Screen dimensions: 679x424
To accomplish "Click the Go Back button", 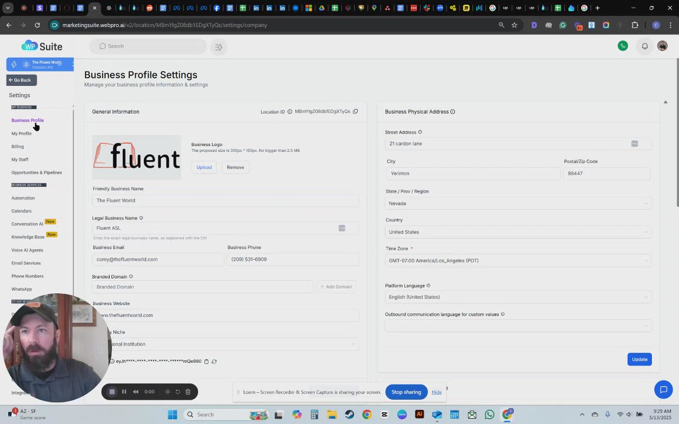I will click(x=21, y=80).
